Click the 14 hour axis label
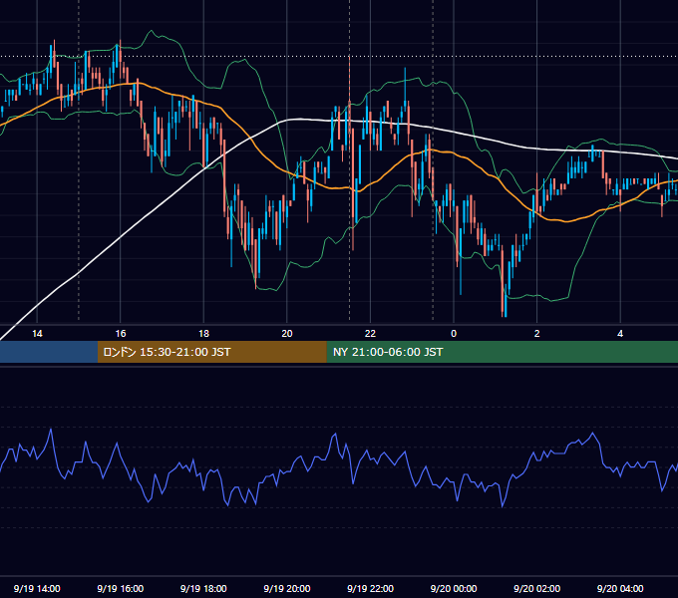This screenshot has width=678, height=598. pyautogui.click(x=37, y=334)
